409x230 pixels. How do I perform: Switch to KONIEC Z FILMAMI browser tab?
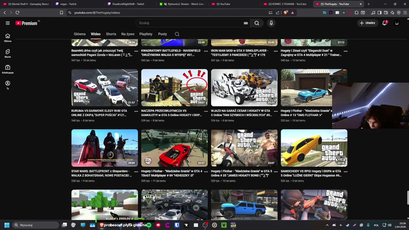click(x=287, y=4)
